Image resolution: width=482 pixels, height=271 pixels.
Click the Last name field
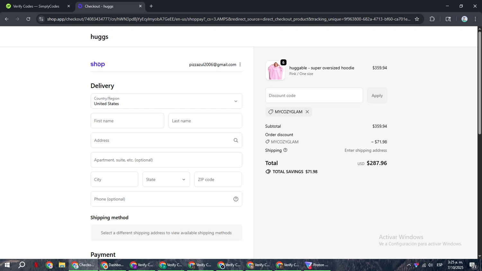tap(205, 121)
